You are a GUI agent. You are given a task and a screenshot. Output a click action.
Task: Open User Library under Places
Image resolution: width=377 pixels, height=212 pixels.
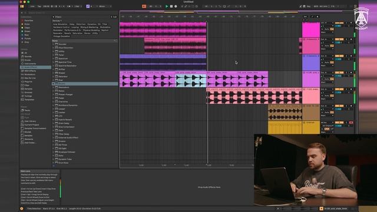(x=30, y=121)
